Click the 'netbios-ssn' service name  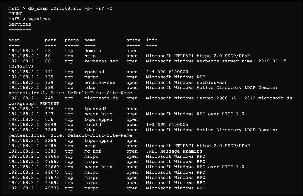(100, 82)
